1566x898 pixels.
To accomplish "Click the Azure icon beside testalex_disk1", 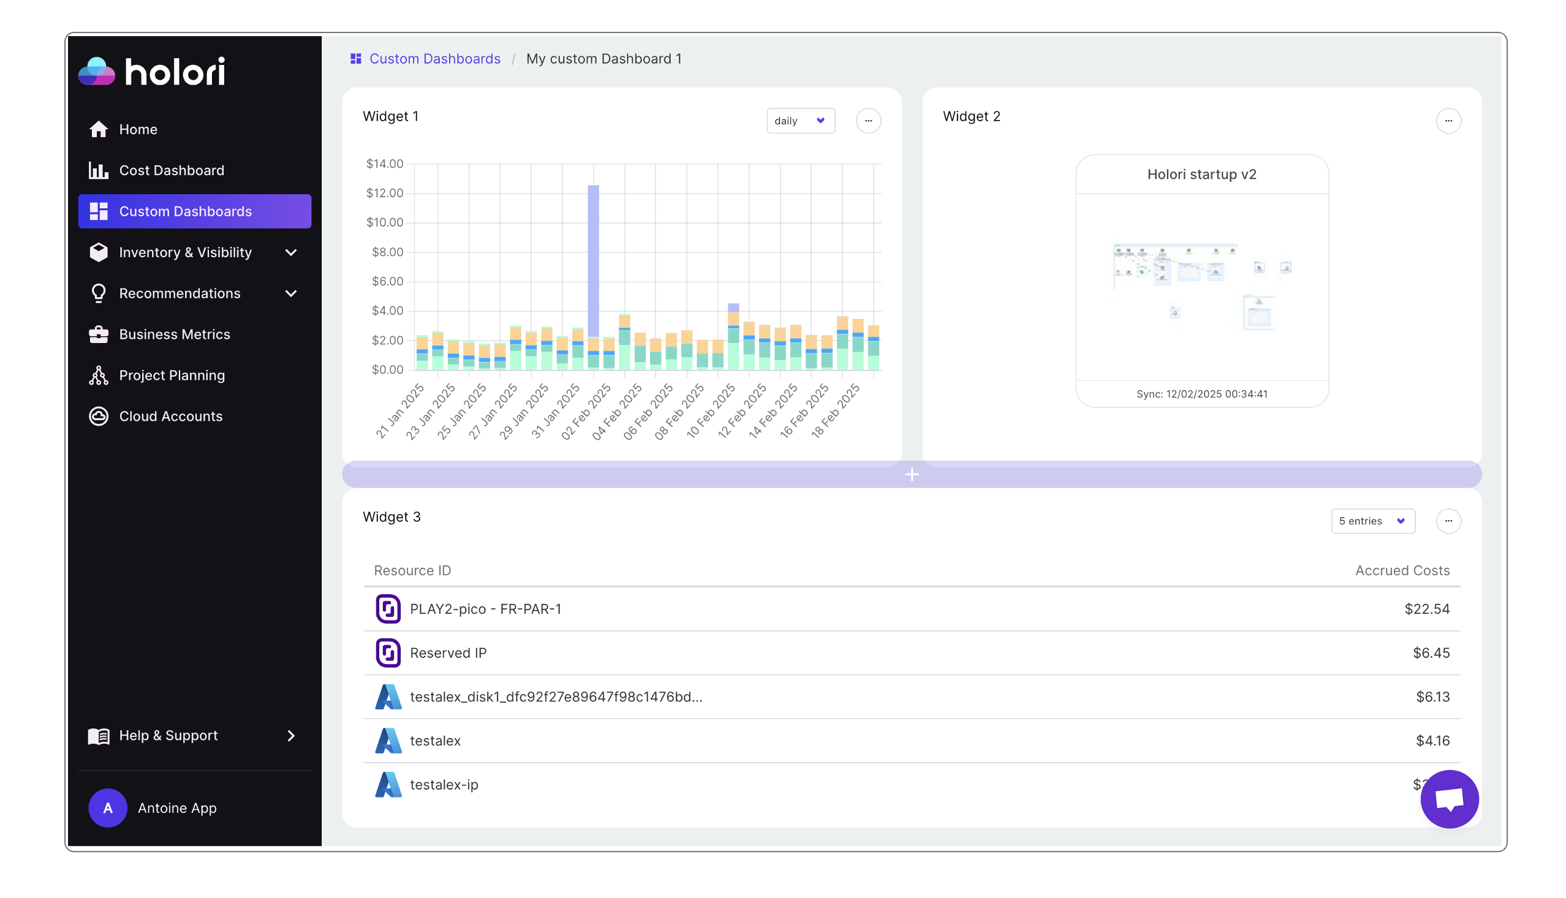I will 388,697.
